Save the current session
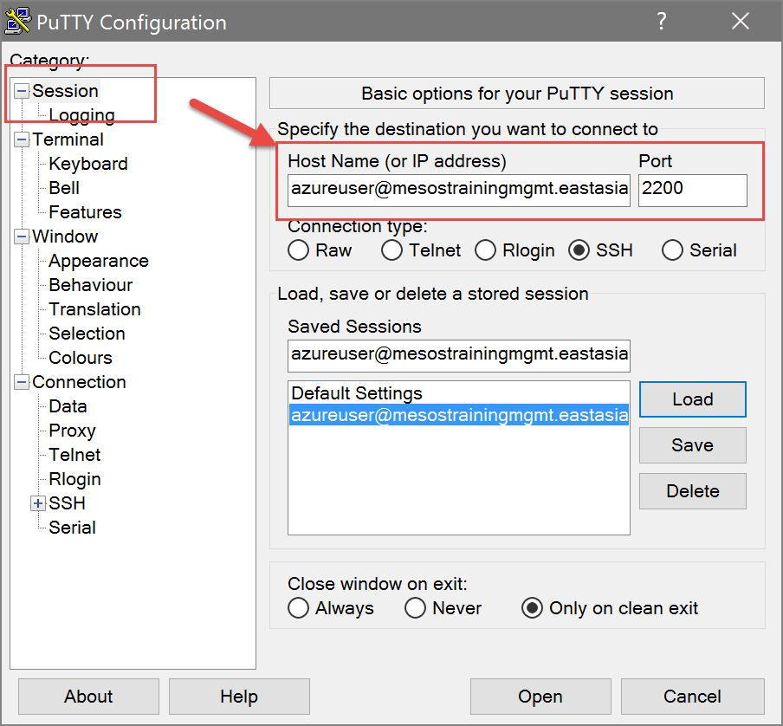Viewport: 783px width, 726px height. pyautogui.click(x=693, y=445)
